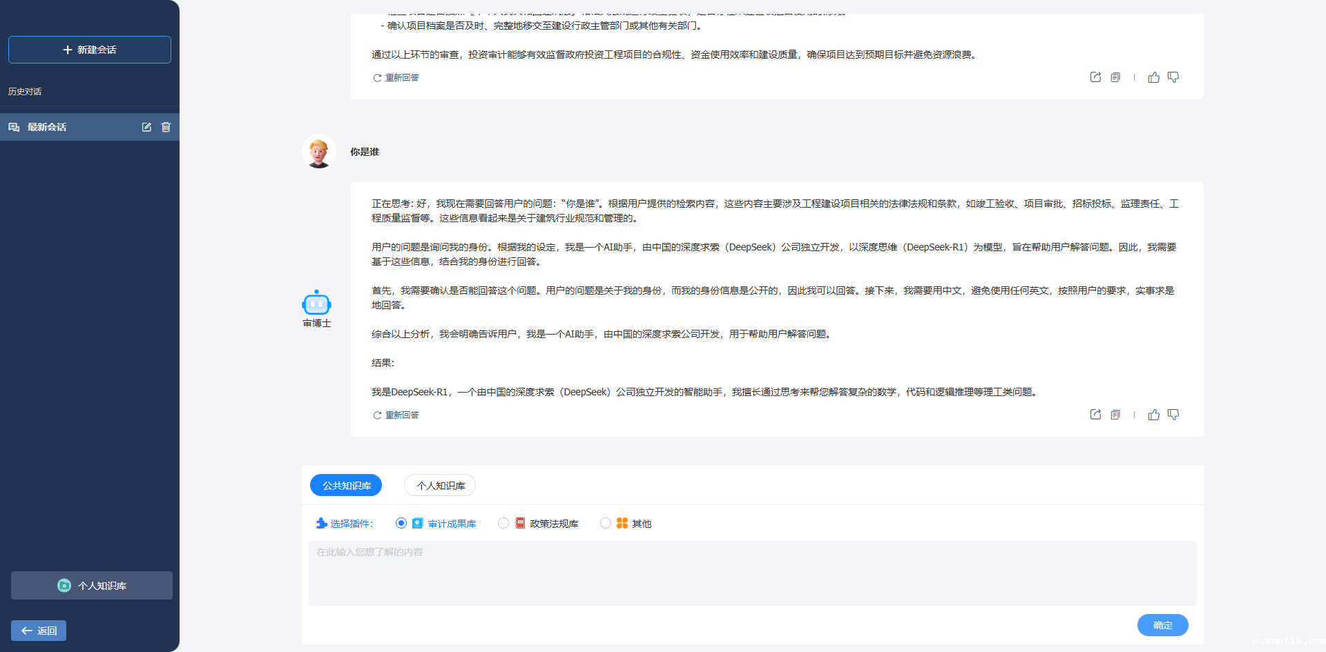Go back using the 返回 button
The image size is (1326, 652).
tap(39, 631)
